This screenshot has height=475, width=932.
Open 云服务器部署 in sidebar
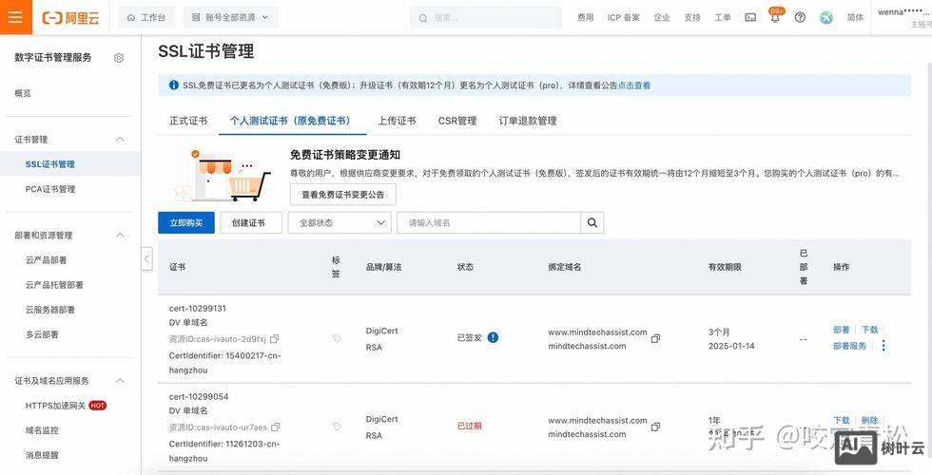[49, 310]
